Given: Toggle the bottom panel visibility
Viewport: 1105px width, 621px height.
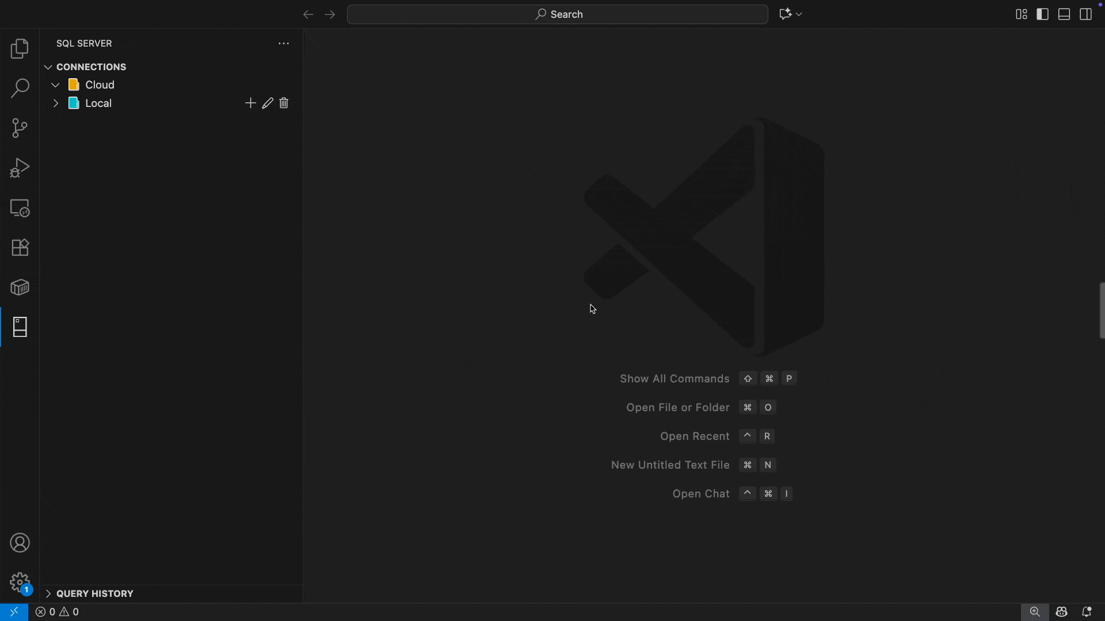Looking at the screenshot, I should (x=1064, y=14).
